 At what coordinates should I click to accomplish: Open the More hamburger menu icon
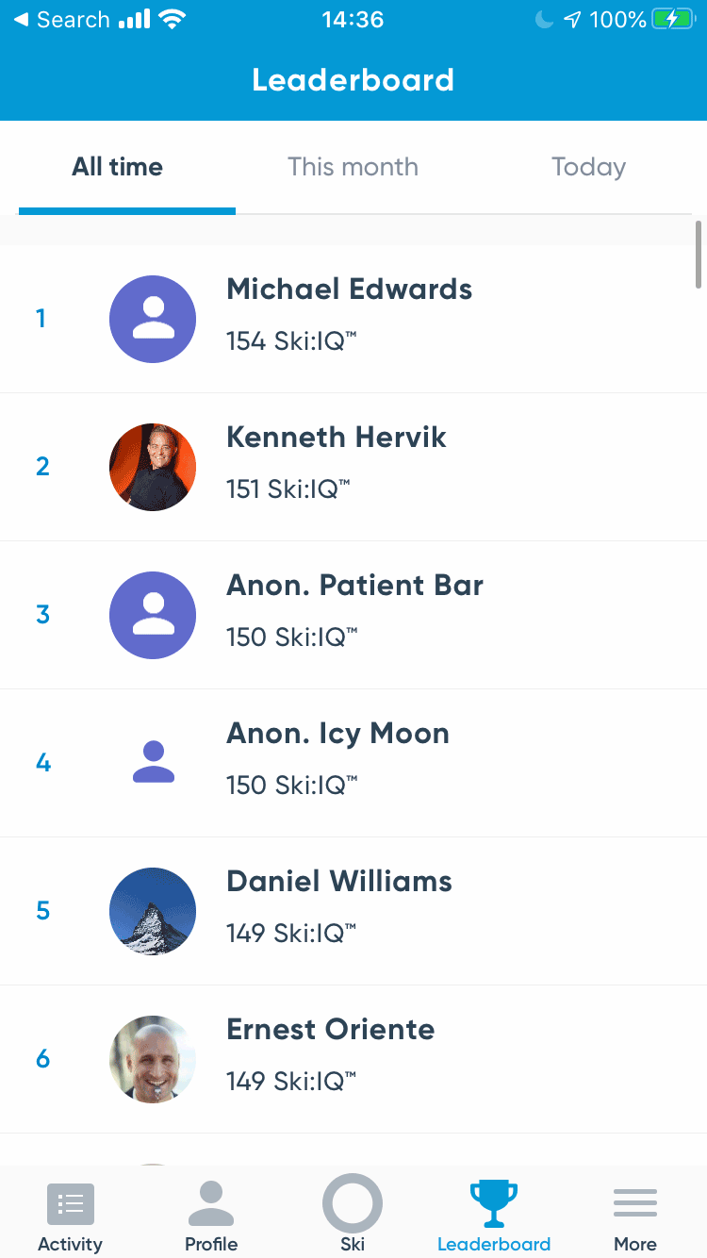[635, 1203]
